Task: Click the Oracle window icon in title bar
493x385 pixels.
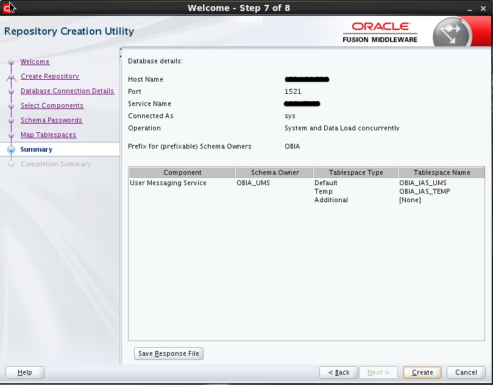Action: pos(7,8)
